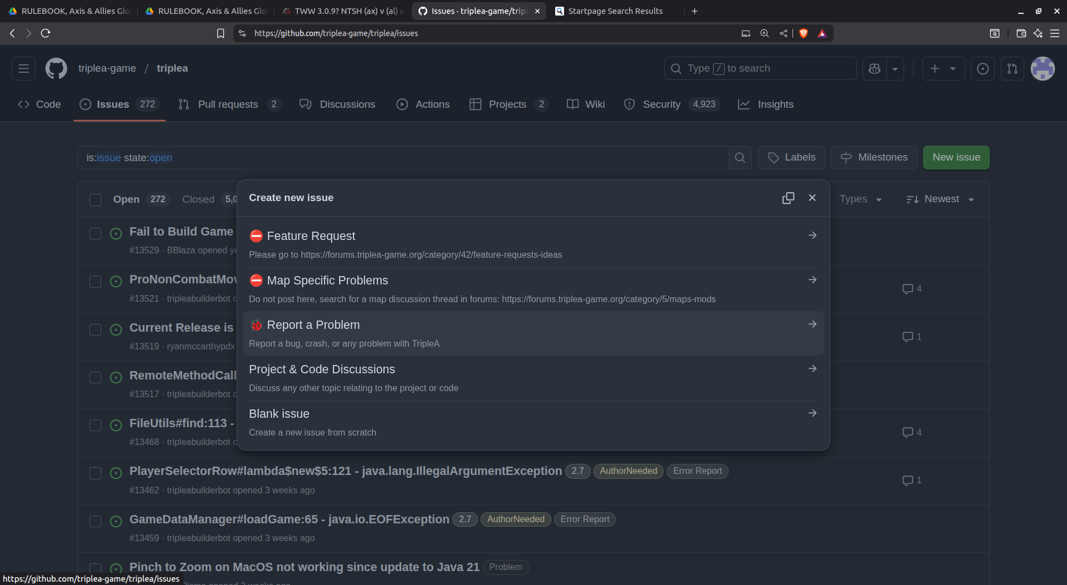Screen dimensions: 1067x585
Task: Click the green New issue button
Action: pos(956,158)
